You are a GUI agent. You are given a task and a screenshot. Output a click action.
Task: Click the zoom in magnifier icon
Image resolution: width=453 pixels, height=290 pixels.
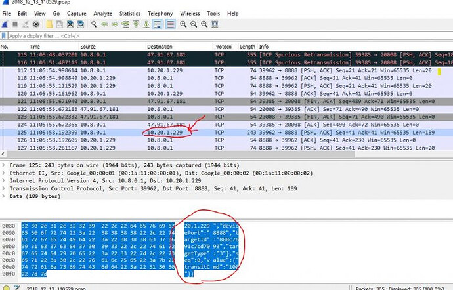pos(183,24)
